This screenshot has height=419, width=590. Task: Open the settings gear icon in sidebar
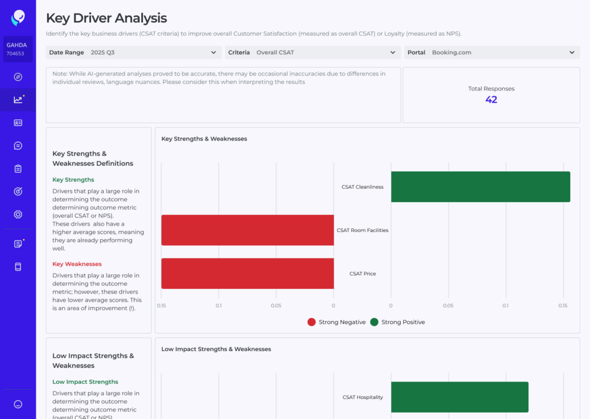(18, 214)
